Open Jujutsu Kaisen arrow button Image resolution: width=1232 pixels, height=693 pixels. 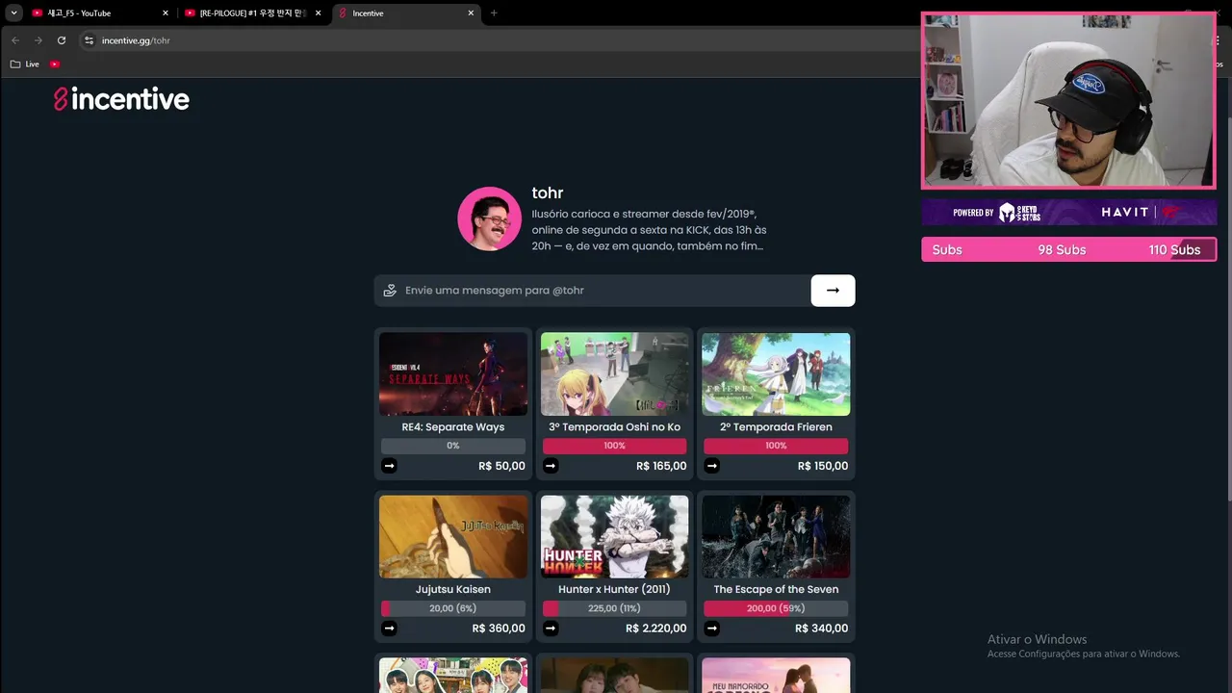point(389,629)
